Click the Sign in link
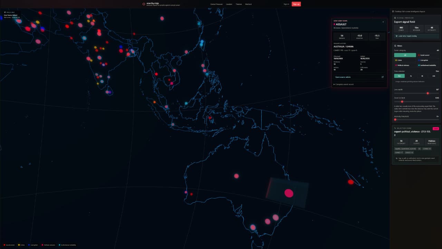442x249 pixels. pos(286,4)
